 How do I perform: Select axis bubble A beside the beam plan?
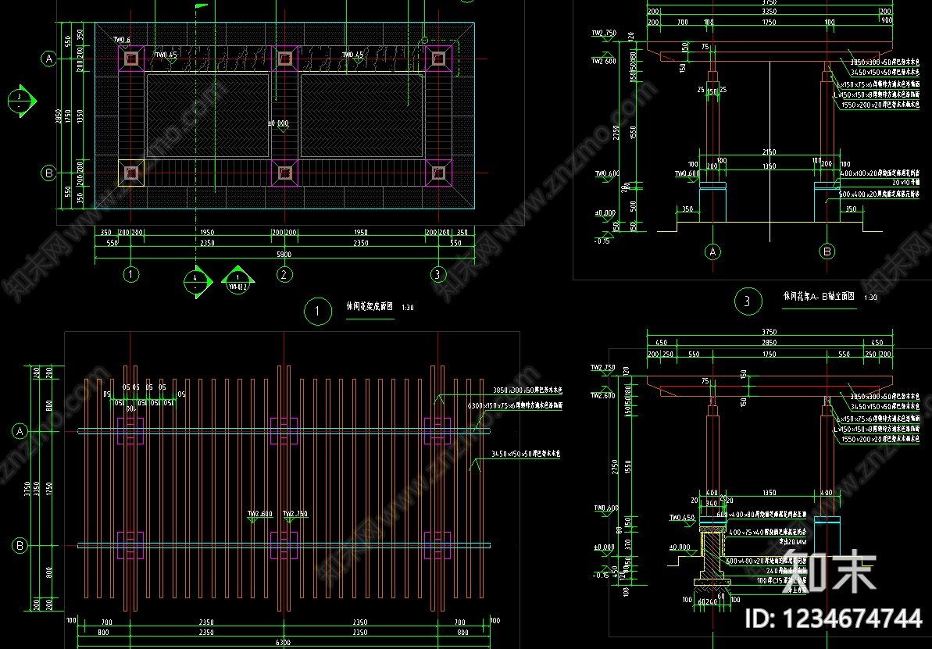coord(20,431)
